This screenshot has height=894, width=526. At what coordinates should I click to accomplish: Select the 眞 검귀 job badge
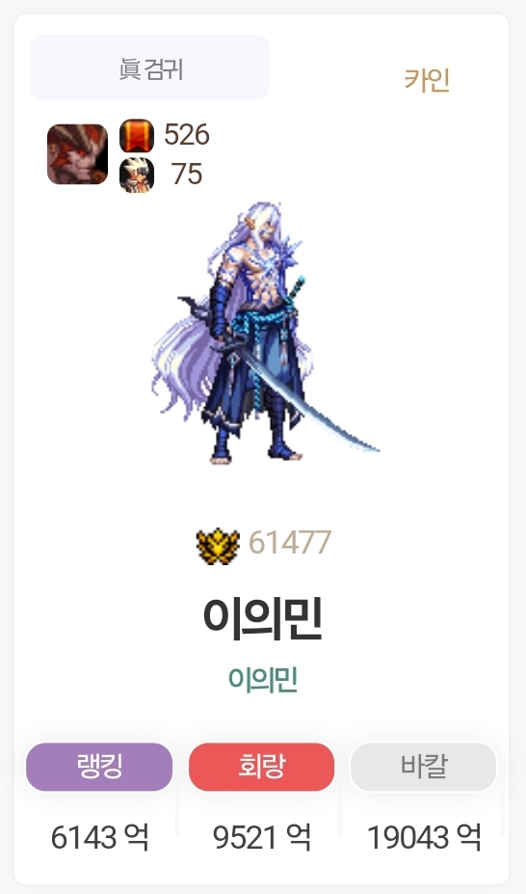149,68
